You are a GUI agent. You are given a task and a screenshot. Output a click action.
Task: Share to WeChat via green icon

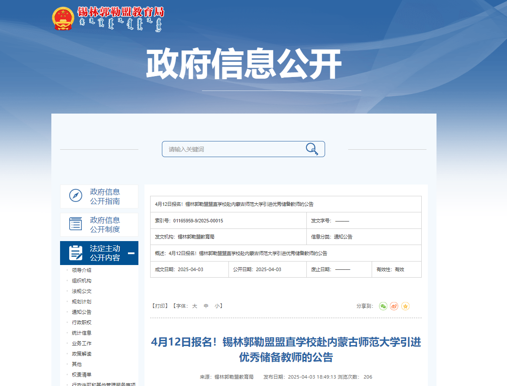click(x=383, y=306)
